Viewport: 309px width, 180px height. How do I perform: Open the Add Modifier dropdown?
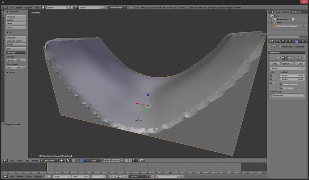287,53
